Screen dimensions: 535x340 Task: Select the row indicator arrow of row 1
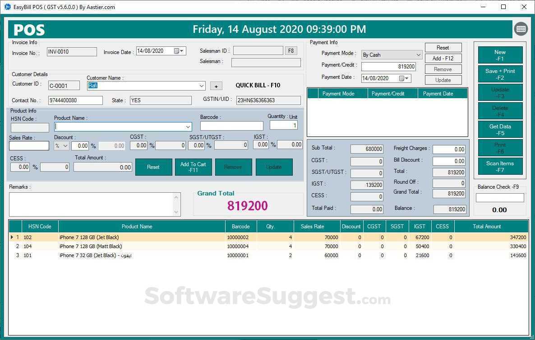[12, 237]
